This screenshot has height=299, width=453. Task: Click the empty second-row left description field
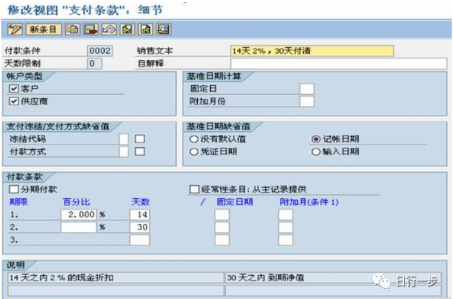(x=116, y=290)
